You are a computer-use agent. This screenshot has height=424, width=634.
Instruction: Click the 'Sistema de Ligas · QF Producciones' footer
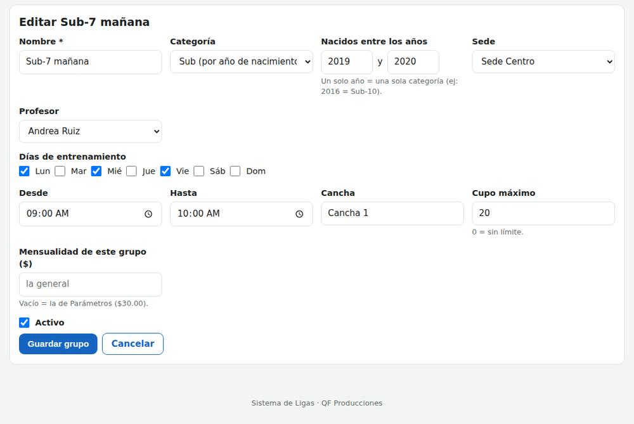click(x=317, y=403)
